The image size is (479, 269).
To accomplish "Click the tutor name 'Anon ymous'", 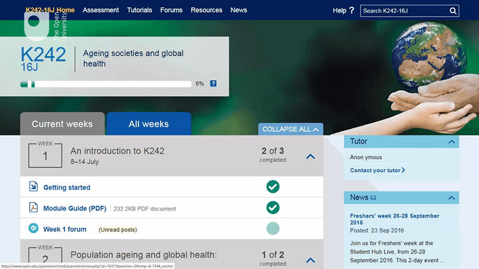I will pyautogui.click(x=366, y=157).
